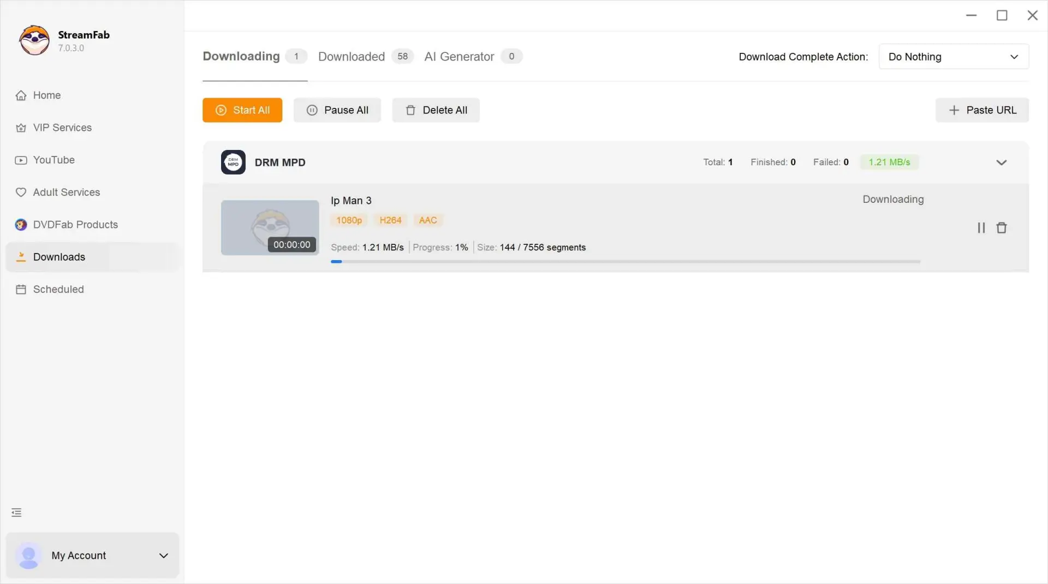Select the YouTube play icon
The height and width of the screenshot is (584, 1048).
pos(21,160)
